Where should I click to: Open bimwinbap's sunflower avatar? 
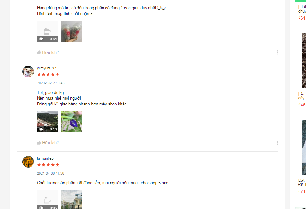28,162
